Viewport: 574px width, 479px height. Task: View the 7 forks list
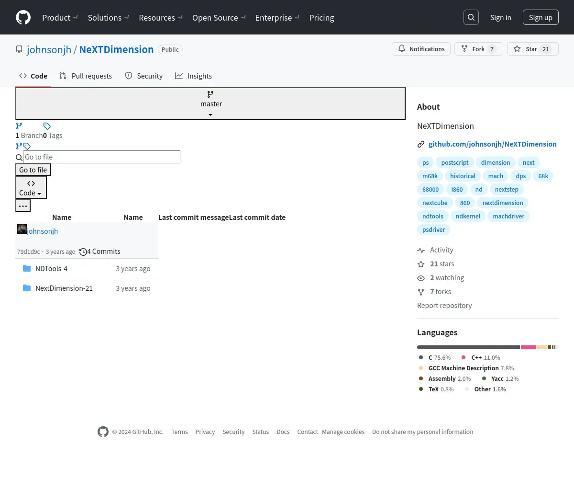click(434, 292)
